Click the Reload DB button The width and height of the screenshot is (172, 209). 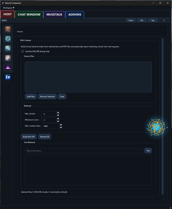44,137
